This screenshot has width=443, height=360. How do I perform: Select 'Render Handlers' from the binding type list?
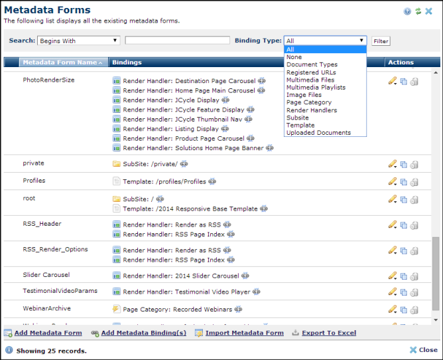click(312, 110)
